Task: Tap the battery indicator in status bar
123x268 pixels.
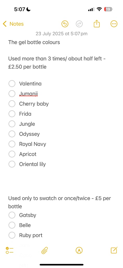Action: pyautogui.click(x=108, y=9)
